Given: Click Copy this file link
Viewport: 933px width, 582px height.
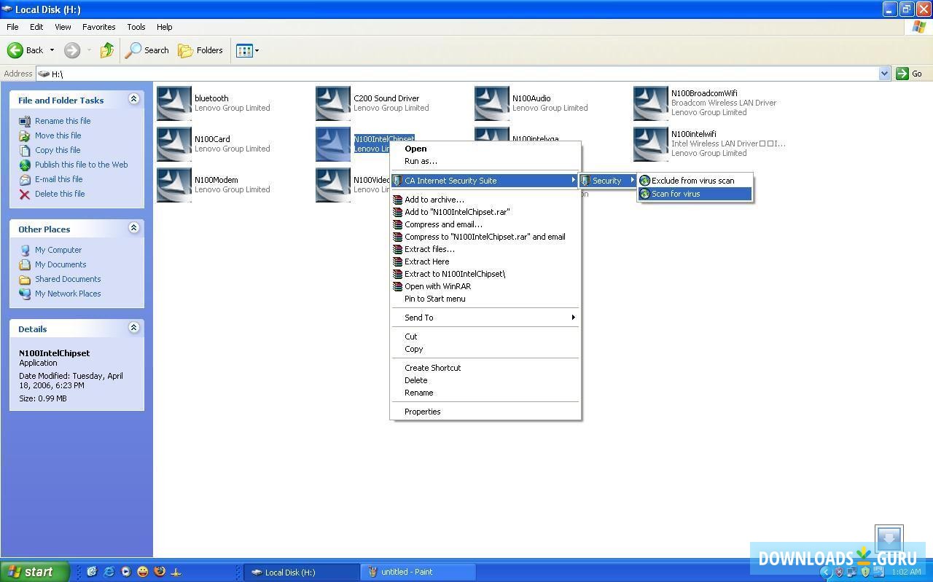Looking at the screenshot, I should [58, 150].
